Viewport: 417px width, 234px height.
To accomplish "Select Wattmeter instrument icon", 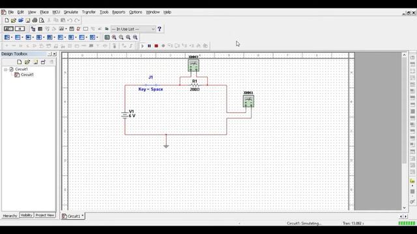I will pyautogui.click(x=412, y=71).
